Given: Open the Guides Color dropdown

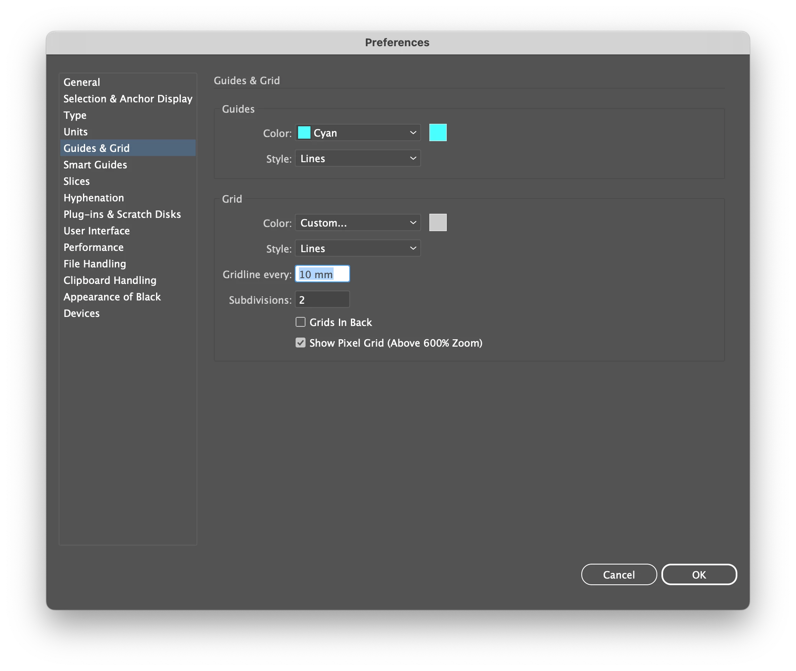Looking at the screenshot, I should pyautogui.click(x=358, y=133).
